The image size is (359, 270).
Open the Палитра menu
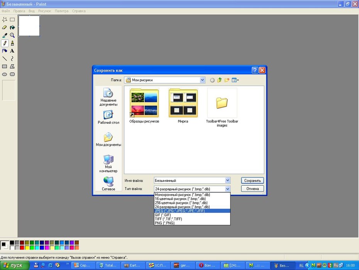coord(62,11)
